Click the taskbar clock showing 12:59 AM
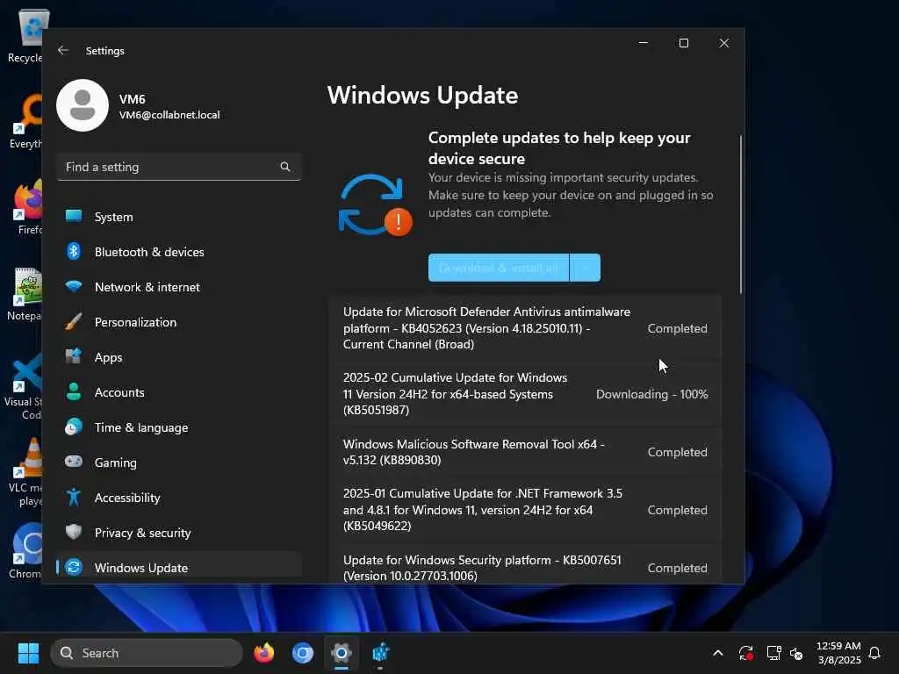899x674 pixels. (x=838, y=653)
